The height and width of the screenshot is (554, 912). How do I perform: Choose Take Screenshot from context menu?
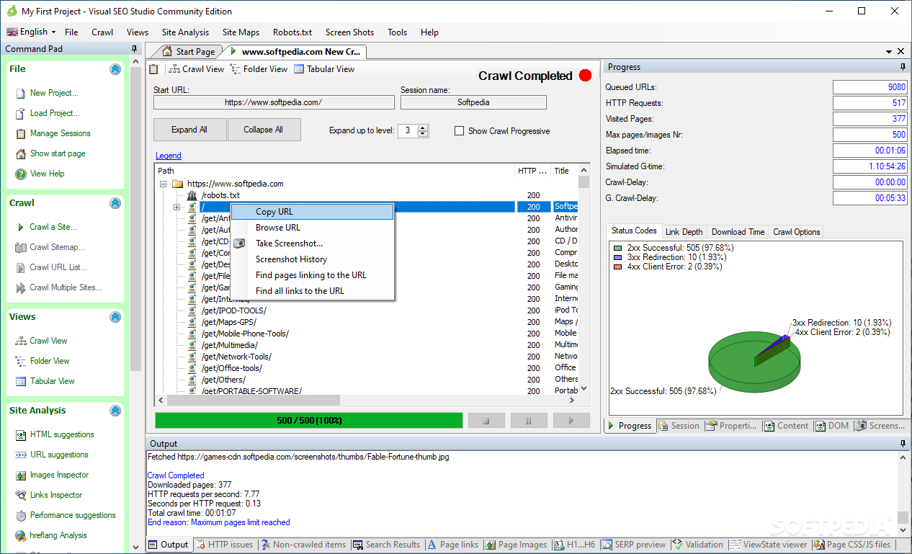pos(313,244)
